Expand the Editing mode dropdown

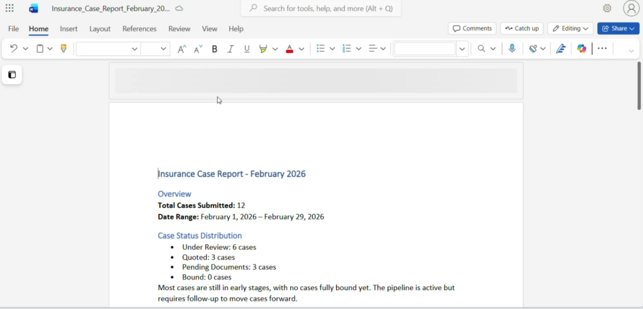click(570, 29)
